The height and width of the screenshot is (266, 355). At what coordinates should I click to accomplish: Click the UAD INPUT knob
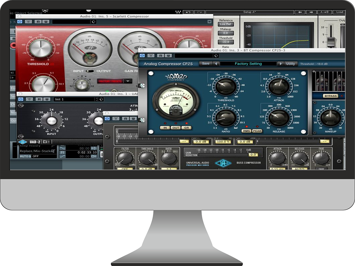click(x=51, y=121)
